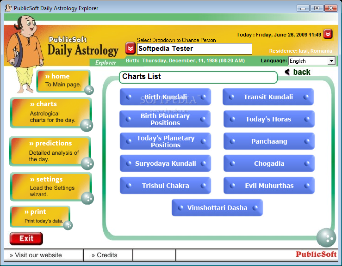Select the Softpedia Tester person field
Screen dimensions: 342x266
[194, 48]
